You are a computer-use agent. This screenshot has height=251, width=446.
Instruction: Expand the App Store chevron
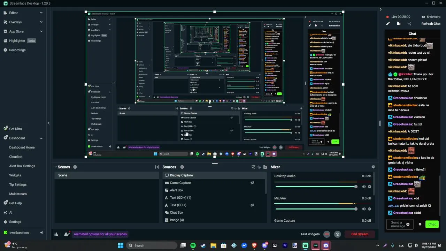41,31
